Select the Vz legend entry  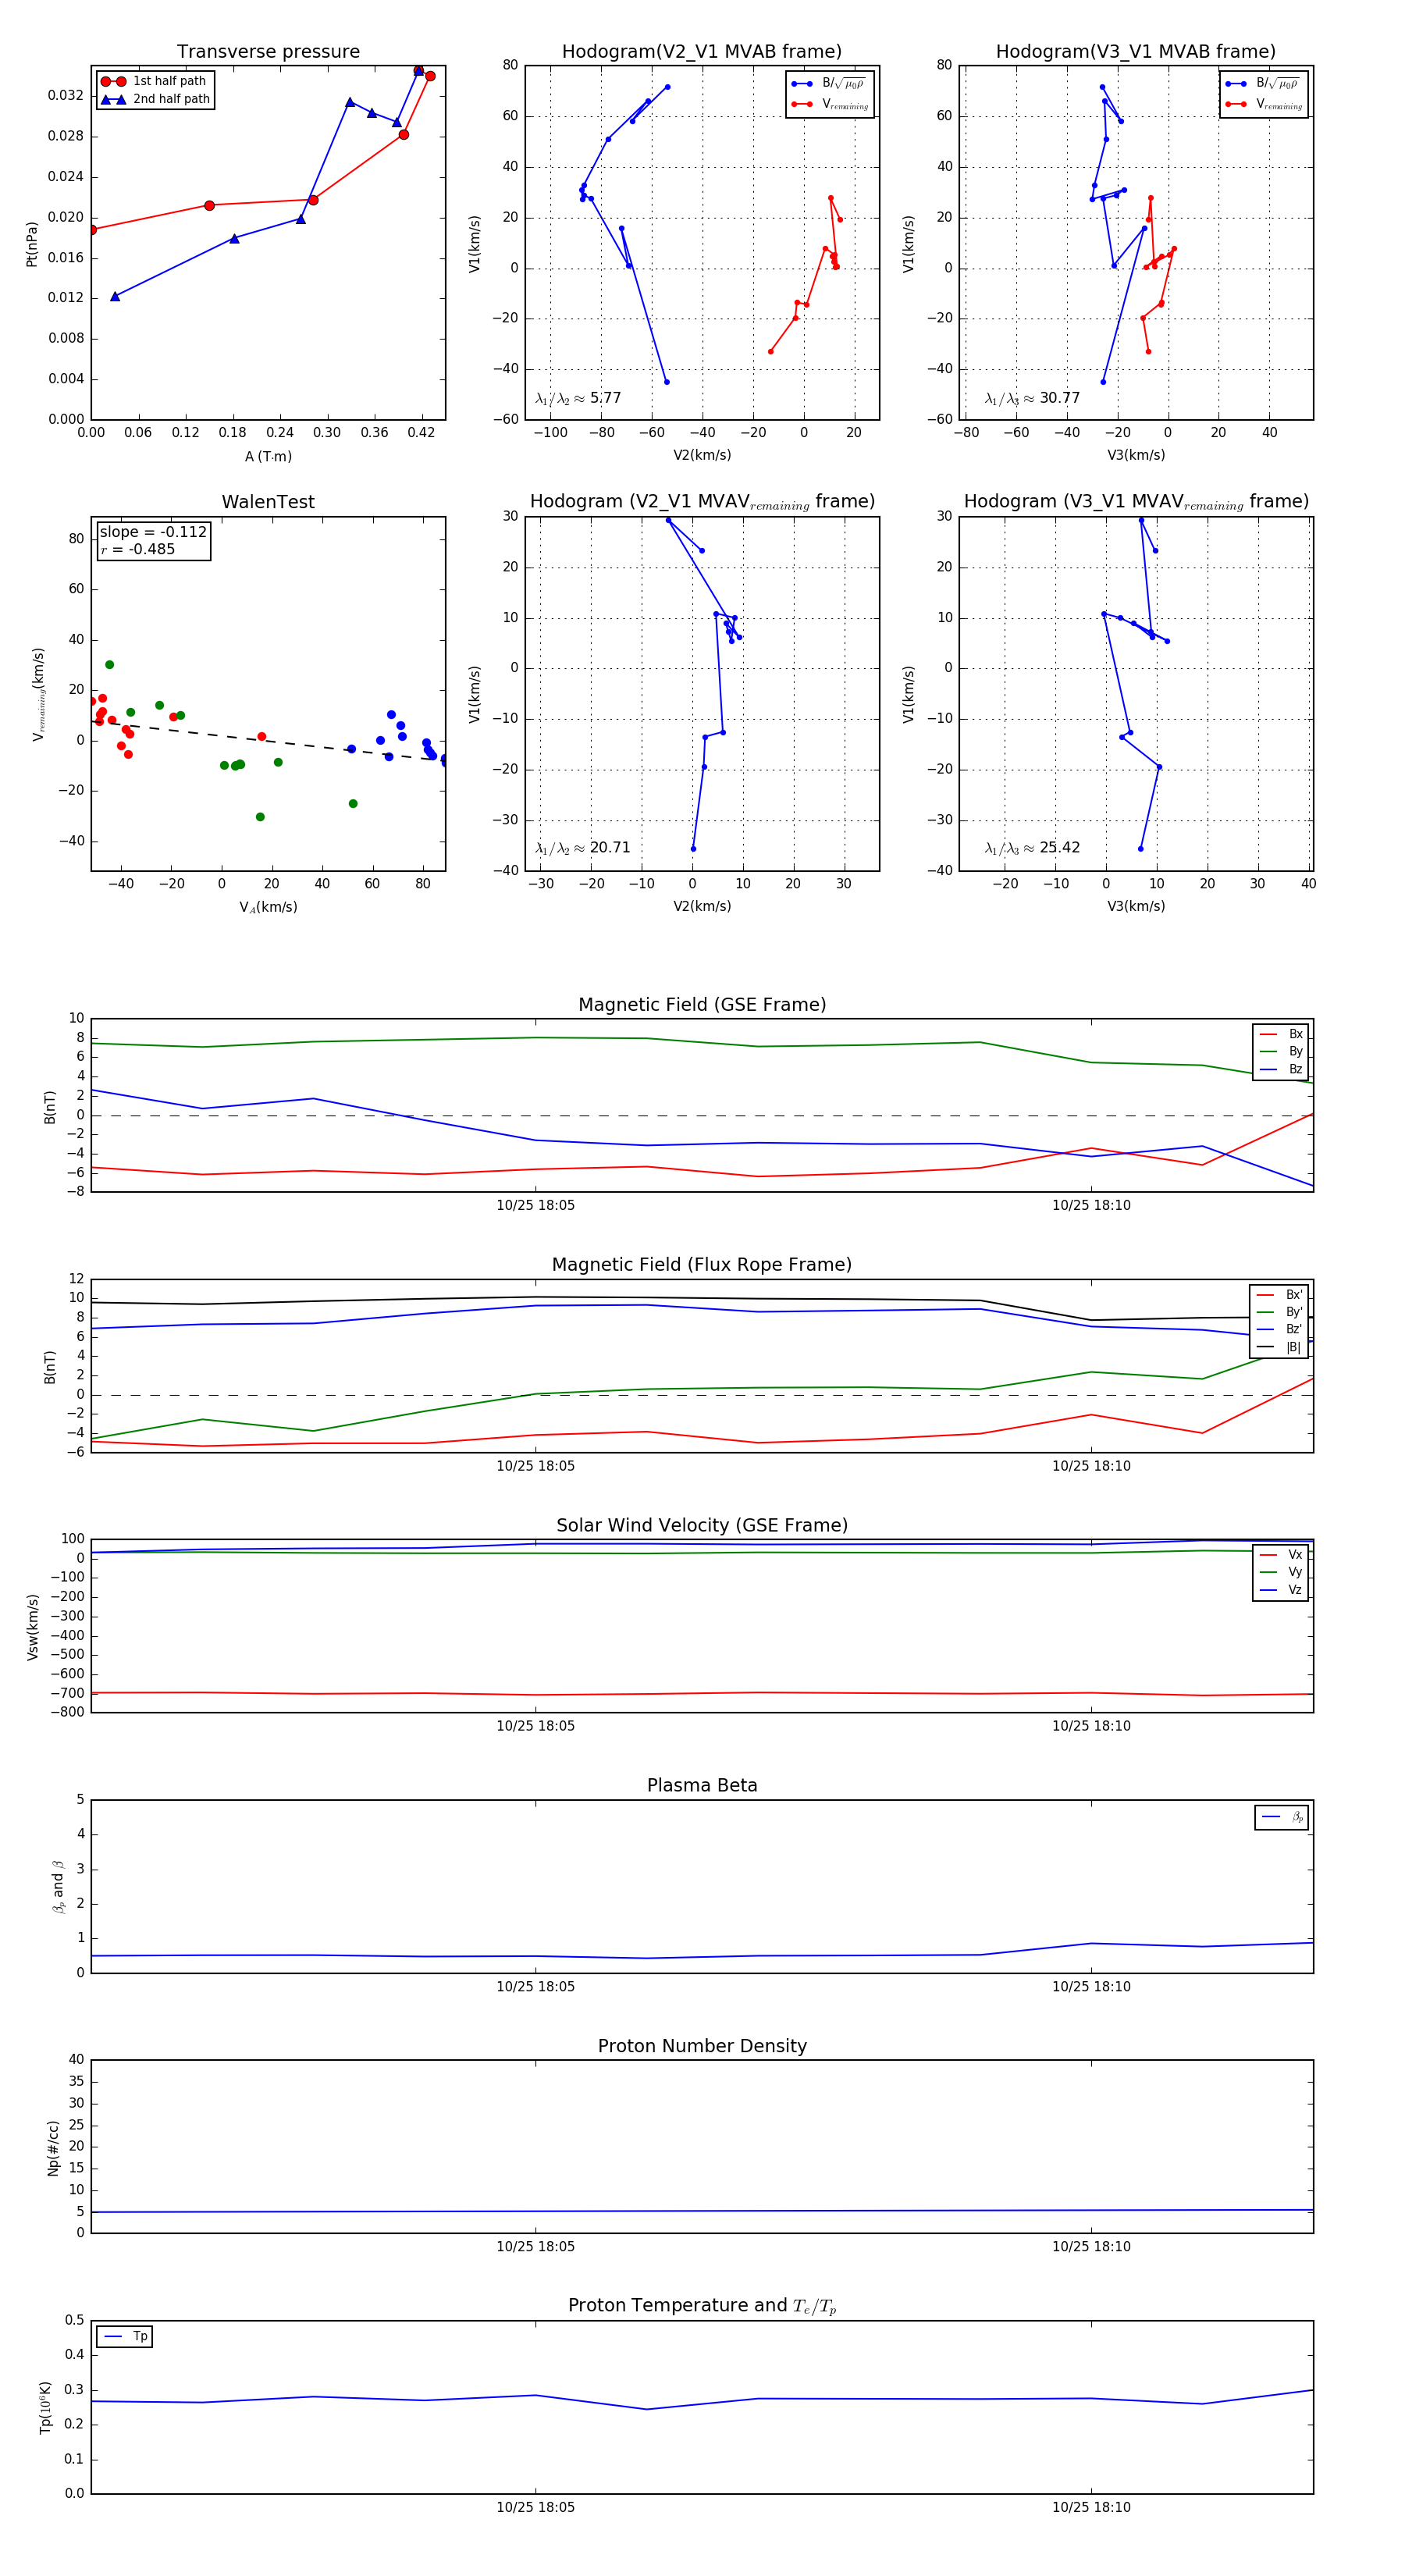pos(1281,1589)
